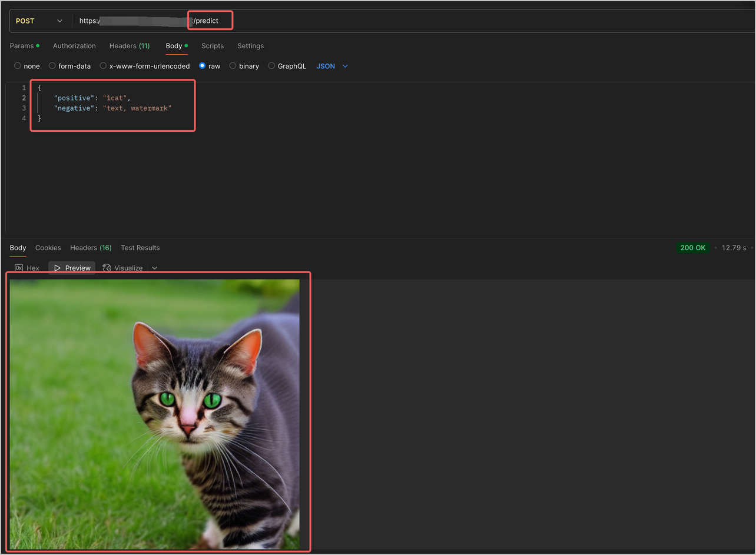The width and height of the screenshot is (756, 555).
Task: Switch to the Authorization tab
Action: pos(74,46)
